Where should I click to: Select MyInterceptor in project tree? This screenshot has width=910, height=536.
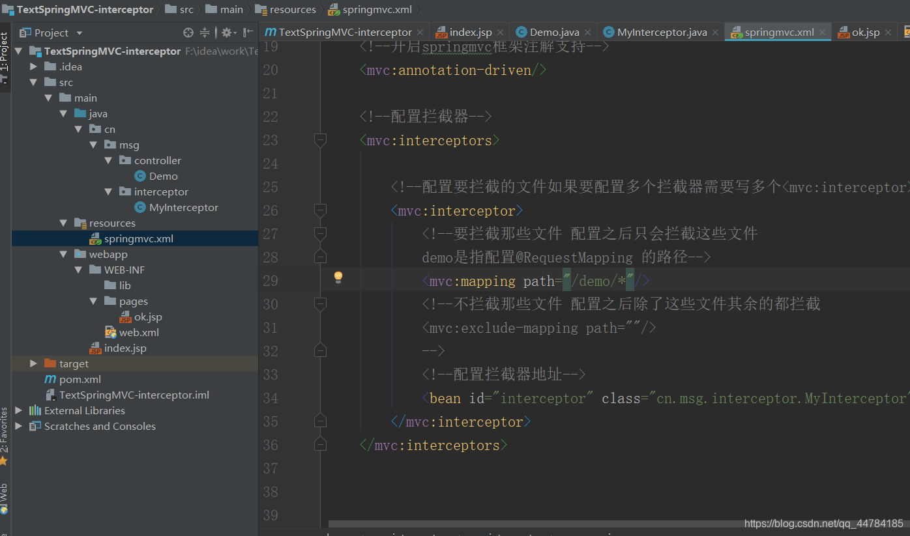coord(184,207)
